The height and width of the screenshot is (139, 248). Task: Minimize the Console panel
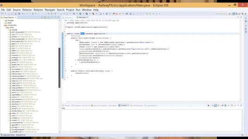tap(238, 105)
